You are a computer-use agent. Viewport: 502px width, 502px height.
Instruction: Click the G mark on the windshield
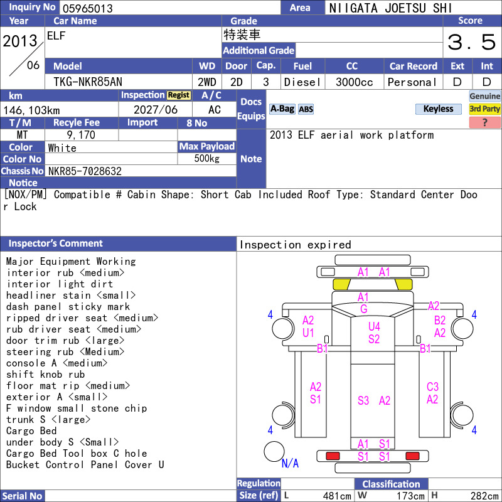[x=364, y=309]
